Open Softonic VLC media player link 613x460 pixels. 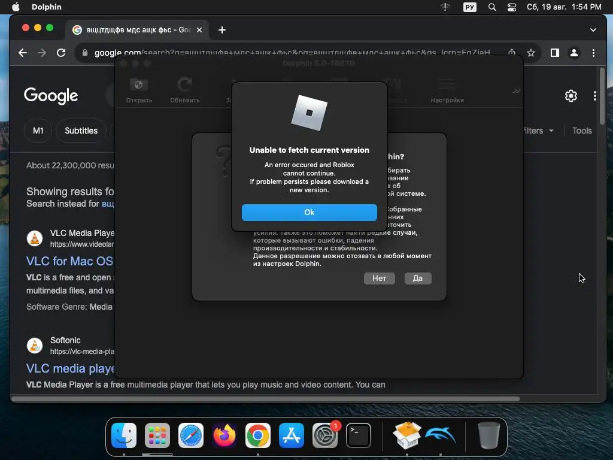tap(71, 368)
